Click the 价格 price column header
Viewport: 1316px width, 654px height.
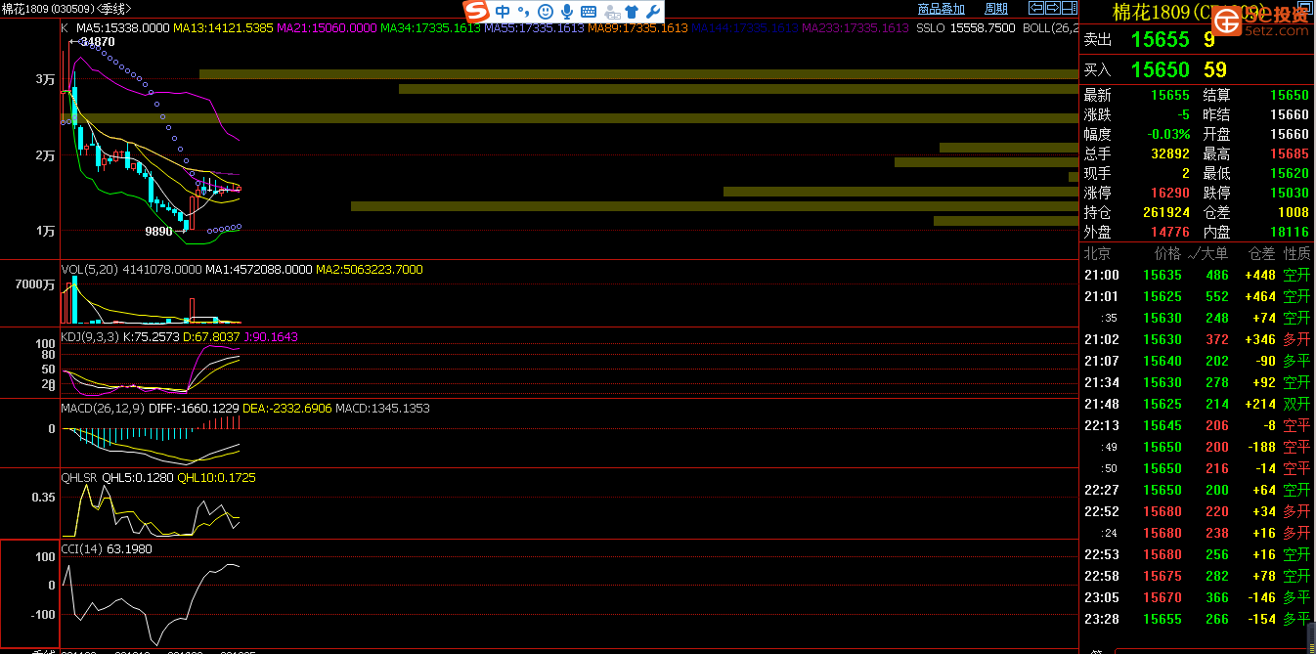coord(1167,253)
